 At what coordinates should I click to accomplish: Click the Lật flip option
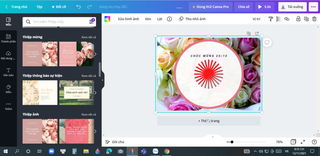click(x=160, y=19)
